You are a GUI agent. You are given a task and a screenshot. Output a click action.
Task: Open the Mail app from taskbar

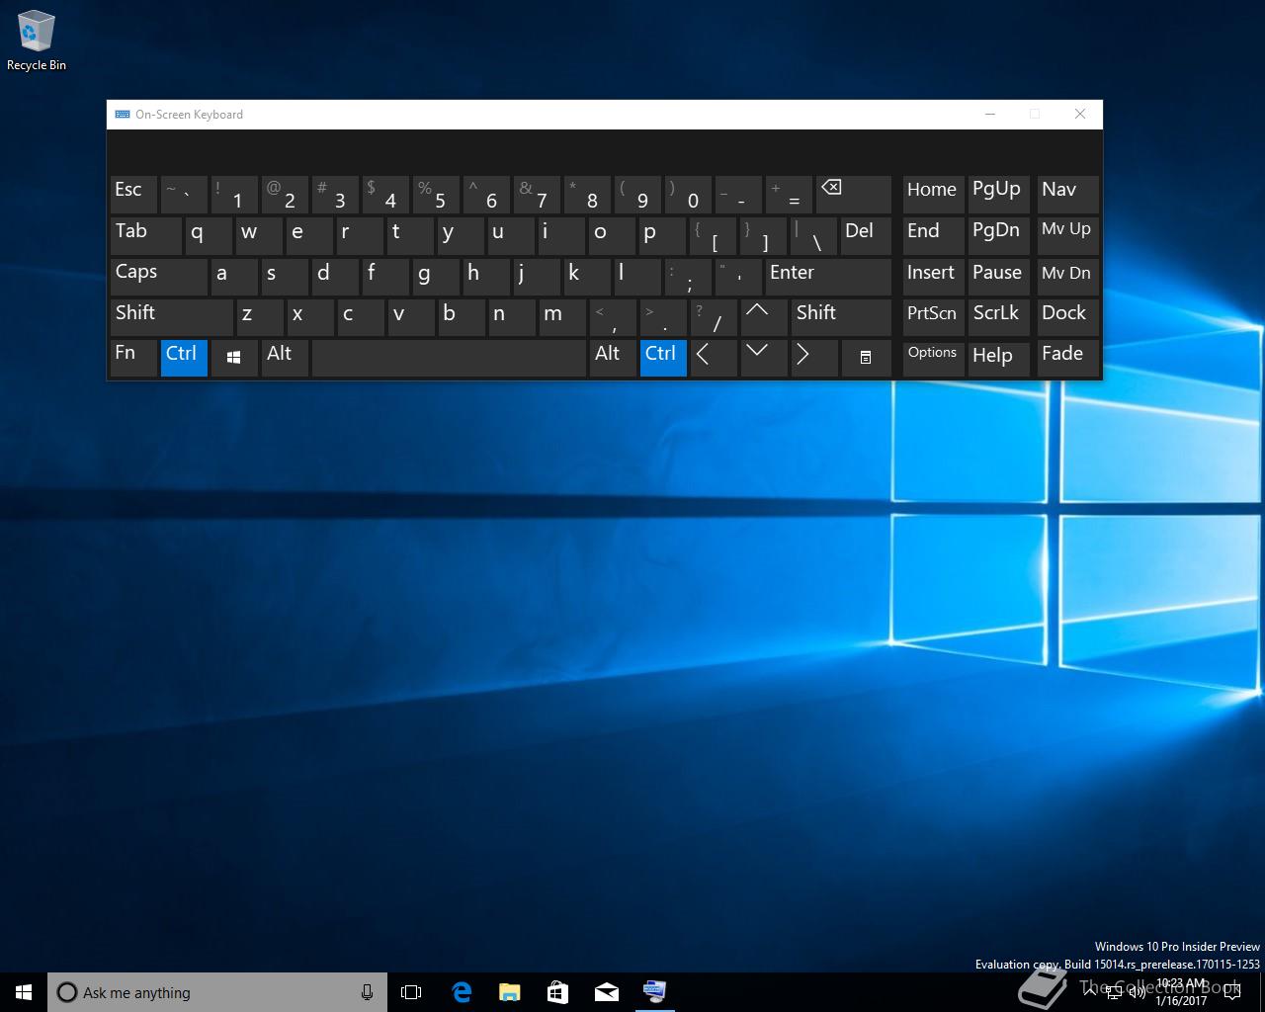pos(606,992)
